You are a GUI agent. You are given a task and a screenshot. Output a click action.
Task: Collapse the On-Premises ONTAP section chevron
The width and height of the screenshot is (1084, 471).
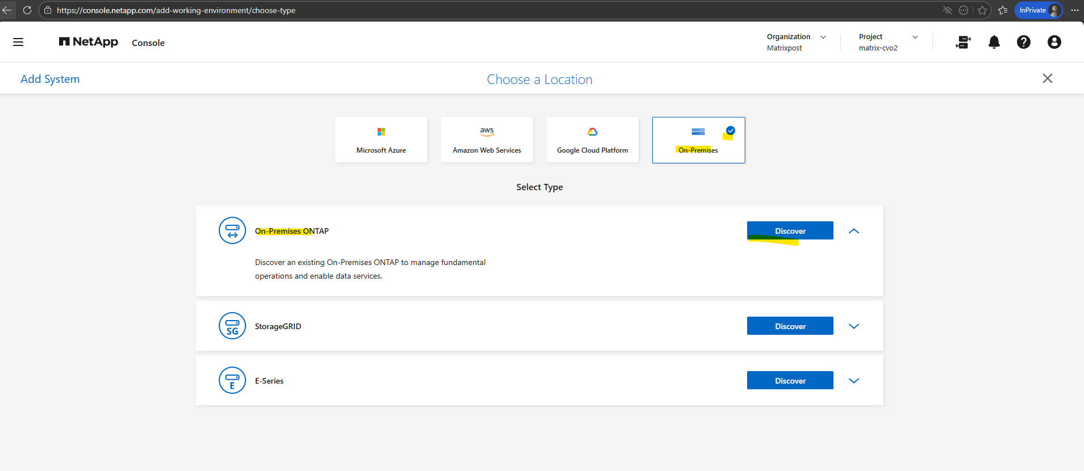click(x=853, y=231)
